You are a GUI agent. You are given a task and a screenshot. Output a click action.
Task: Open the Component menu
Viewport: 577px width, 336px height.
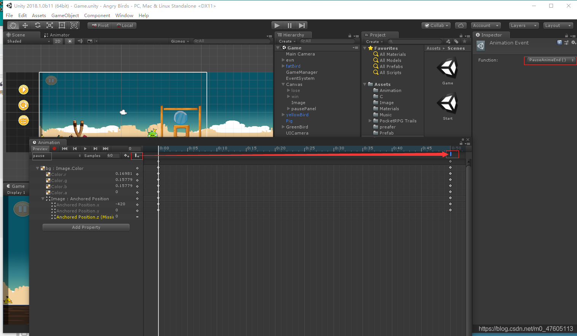(97, 16)
